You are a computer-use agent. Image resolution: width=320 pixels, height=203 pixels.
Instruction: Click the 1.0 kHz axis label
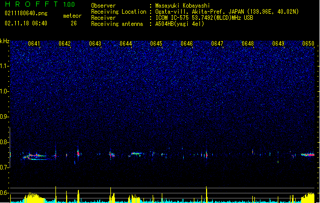5,91
